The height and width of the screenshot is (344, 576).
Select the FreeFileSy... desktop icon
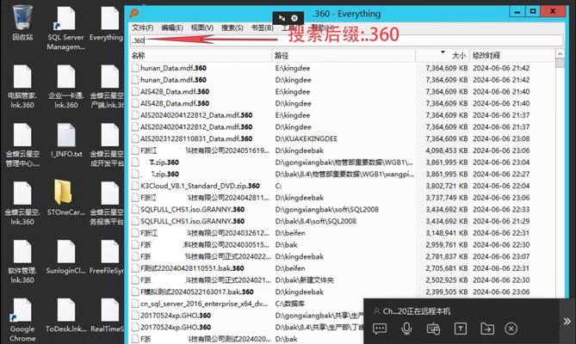108,257
